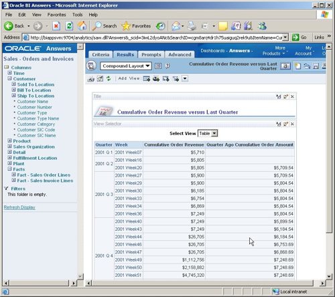Screen dimensions: 335x297
Task: Expand the Bill To Location node
Action: pos(13,90)
